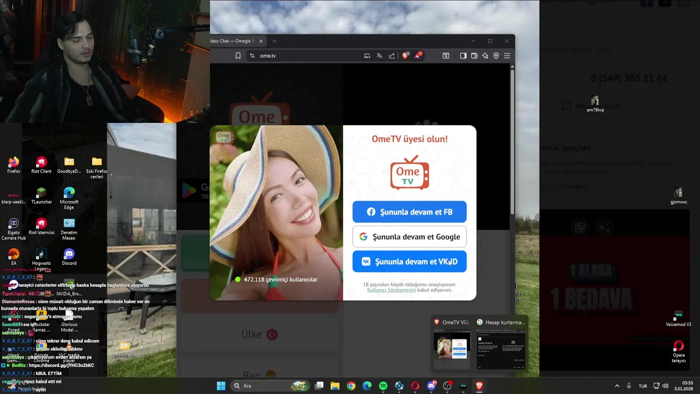700x394 pixels.
Task: Open Voicemod from the taskbar
Action: pyautogui.click(x=464, y=386)
